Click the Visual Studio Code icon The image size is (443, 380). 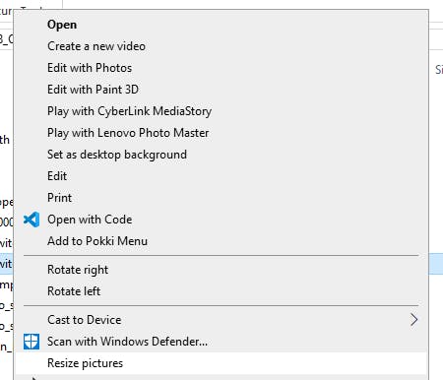tap(32, 220)
